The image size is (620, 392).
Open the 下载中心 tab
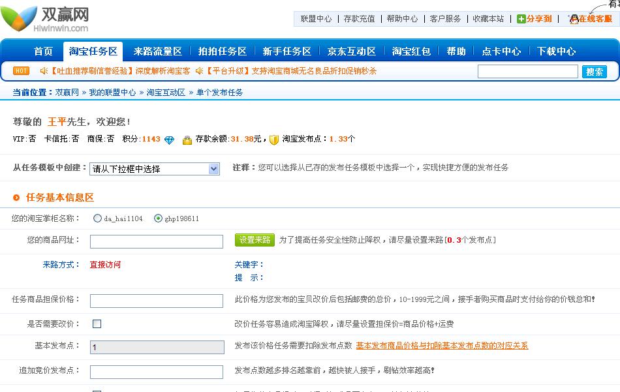[556, 52]
